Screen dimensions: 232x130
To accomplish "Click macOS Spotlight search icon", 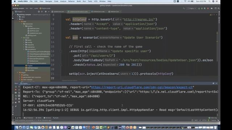I will [210, 1].
